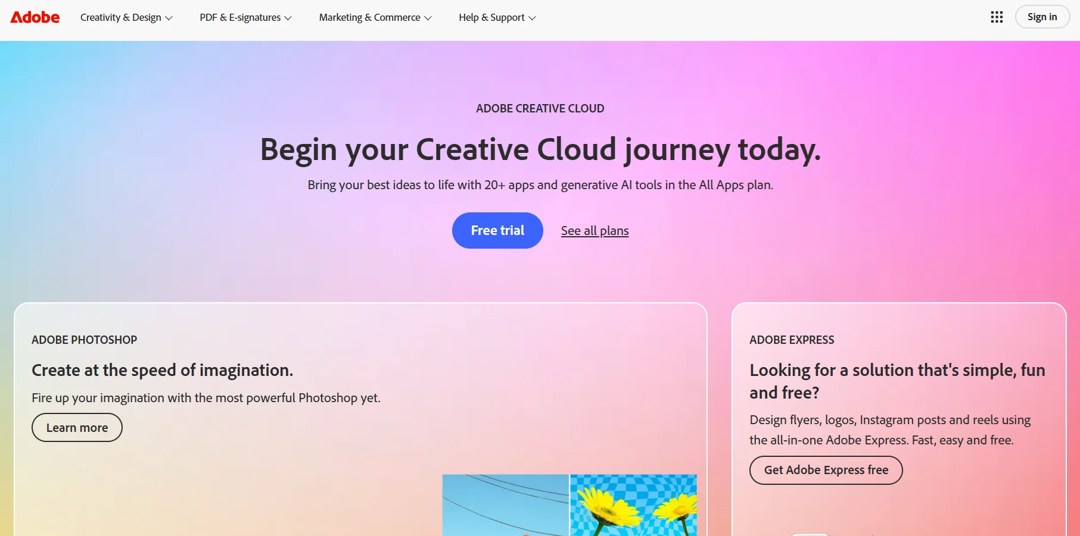Image resolution: width=1080 pixels, height=536 pixels.
Task: Expand the Creativity & Design menu
Action: click(x=126, y=18)
